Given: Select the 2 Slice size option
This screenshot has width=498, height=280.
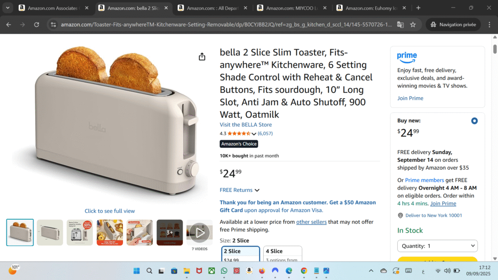Looking at the screenshot, I should click(240, 253).
